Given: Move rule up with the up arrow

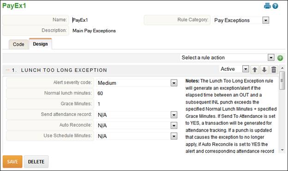Looking at the screenshot, I should [x=255, y=70].
